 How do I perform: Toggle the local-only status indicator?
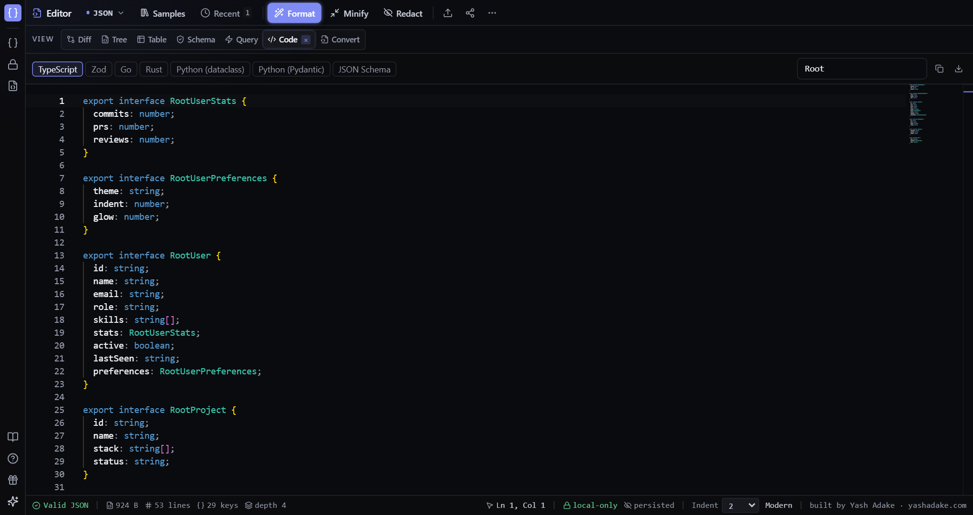pos(590,505)
